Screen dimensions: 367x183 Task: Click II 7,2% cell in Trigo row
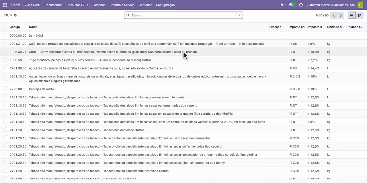click(313, 60)
